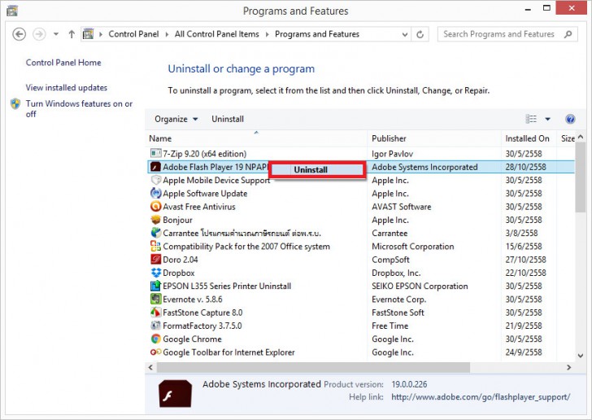The height and width of the screenshot is (420, 592).
Task: Click the AVAST Software publisher cell
Action: point(402,207)
